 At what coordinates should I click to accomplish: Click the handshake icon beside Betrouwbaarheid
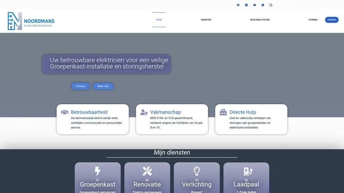pos(65,112)
